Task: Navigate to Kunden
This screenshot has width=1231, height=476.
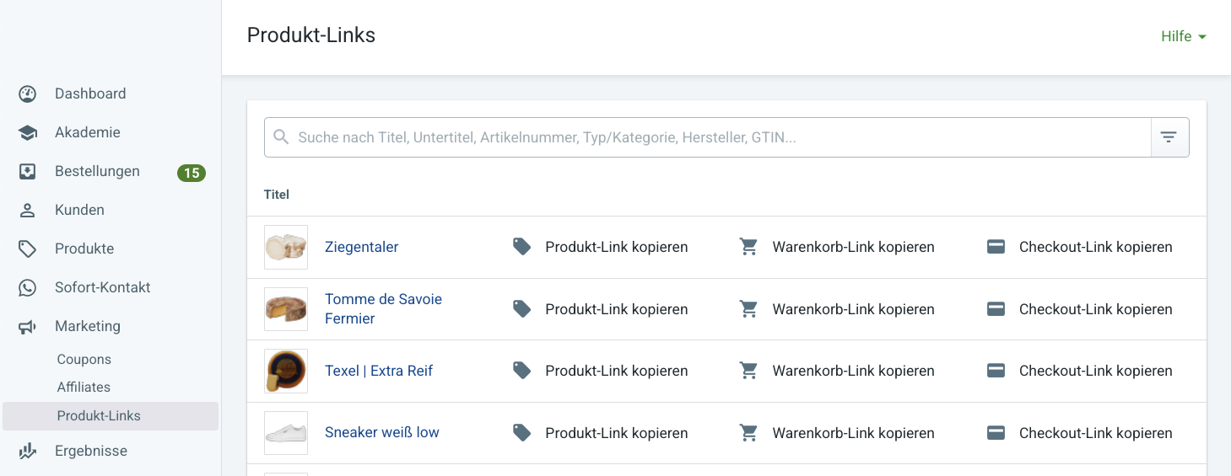Action: point(79,210)
